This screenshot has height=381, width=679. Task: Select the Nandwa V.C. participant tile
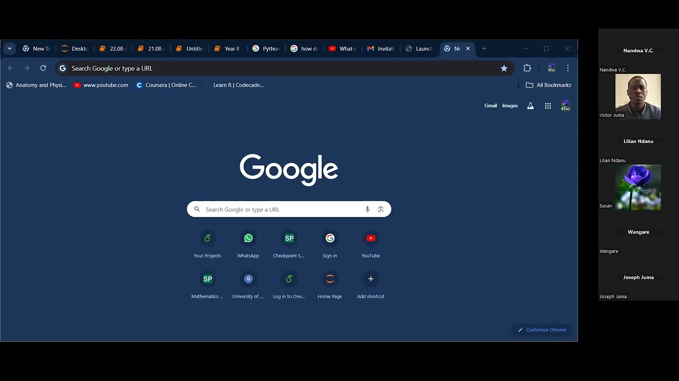[638, 51]
